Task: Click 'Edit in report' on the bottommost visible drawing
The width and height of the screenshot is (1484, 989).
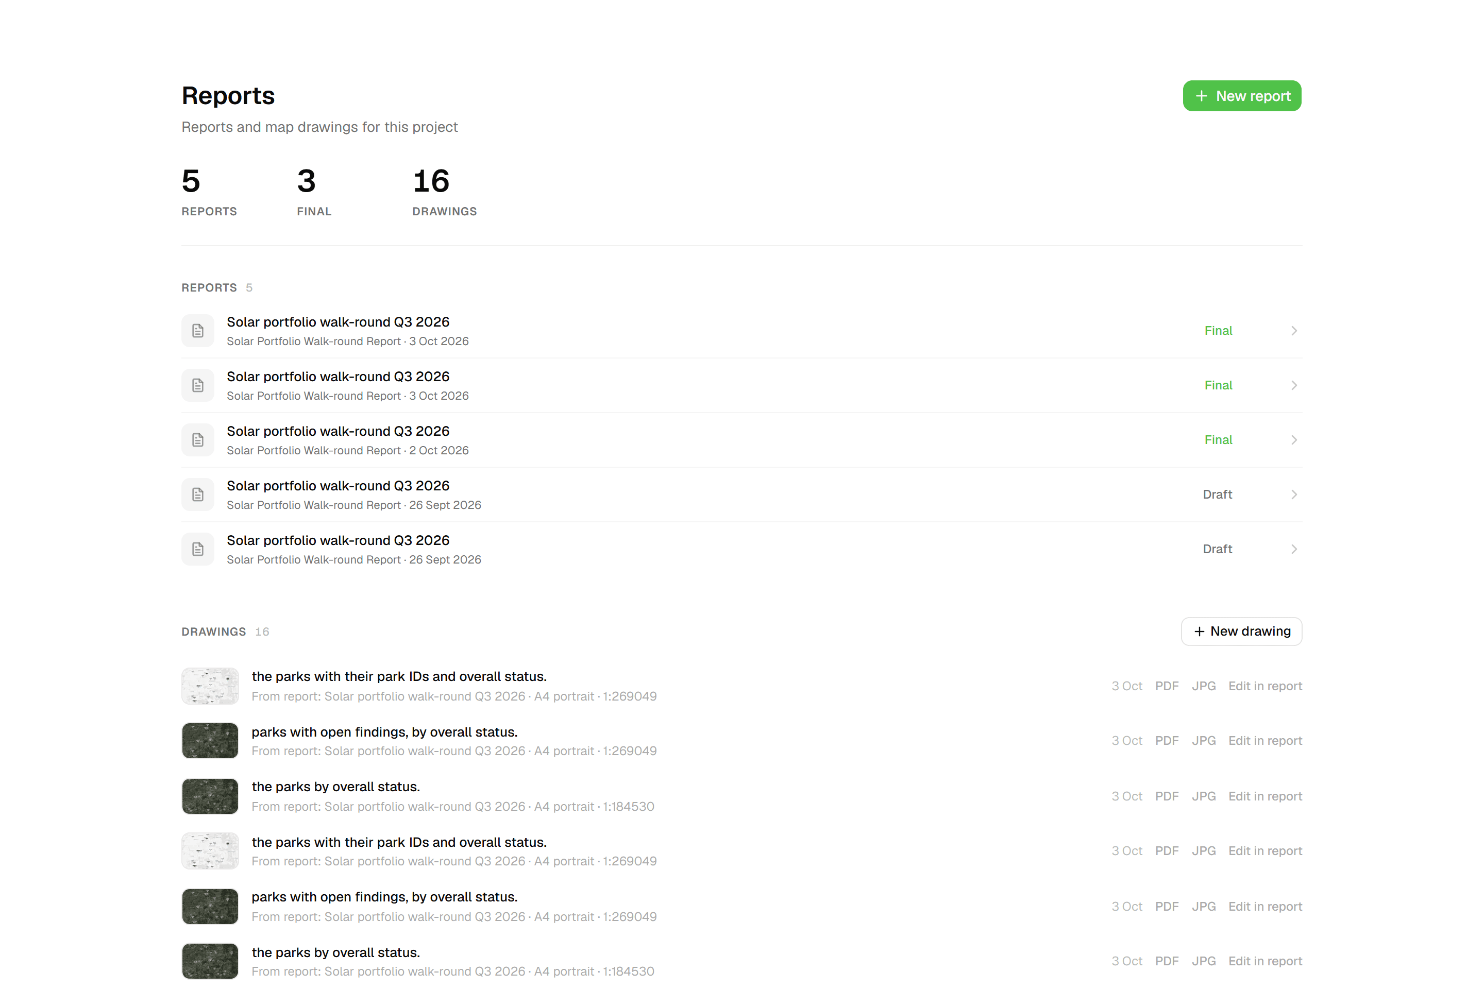Action: [x=1265, y=961]
